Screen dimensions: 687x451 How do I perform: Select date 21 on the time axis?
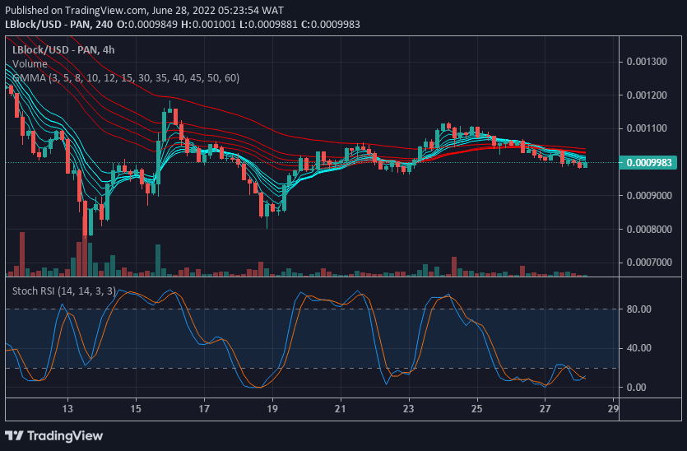tap(341, 409)
